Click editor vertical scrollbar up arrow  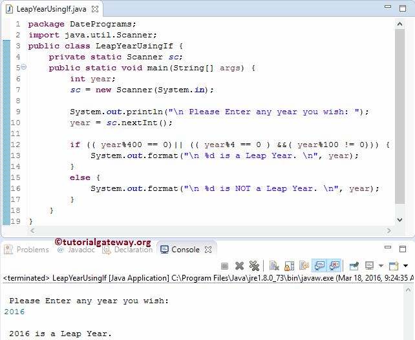tap(399, 24)
